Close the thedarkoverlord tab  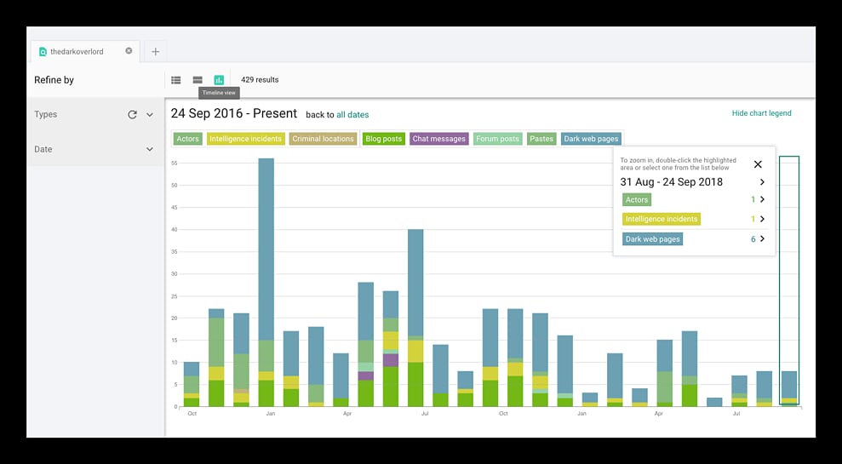[129, 51]
